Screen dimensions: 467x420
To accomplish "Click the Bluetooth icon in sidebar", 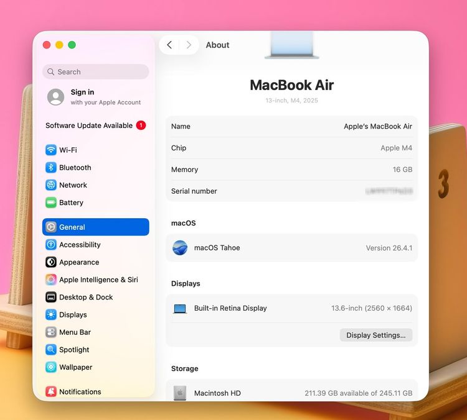I will click(x=51, y=167).
